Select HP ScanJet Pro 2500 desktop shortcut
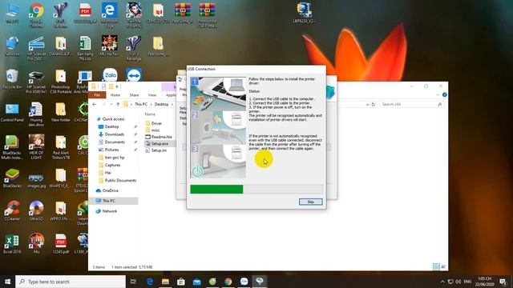 coord(36,48)
